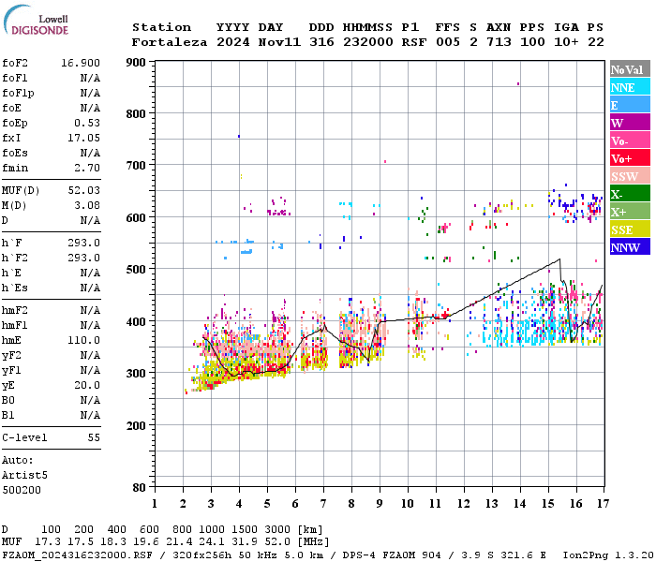
Task: Click the 80 km y-axis label
Action: pyautogui.click(x=140, y=487)
